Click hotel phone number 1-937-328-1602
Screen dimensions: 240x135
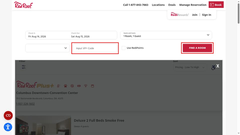point(25,104)
